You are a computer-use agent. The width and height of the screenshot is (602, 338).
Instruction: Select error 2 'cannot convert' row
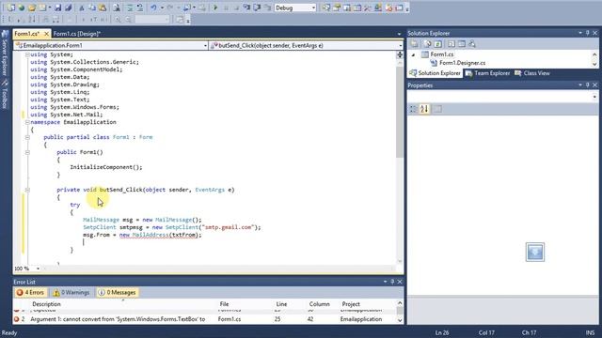pyautogui.click(x=205, y=319)
